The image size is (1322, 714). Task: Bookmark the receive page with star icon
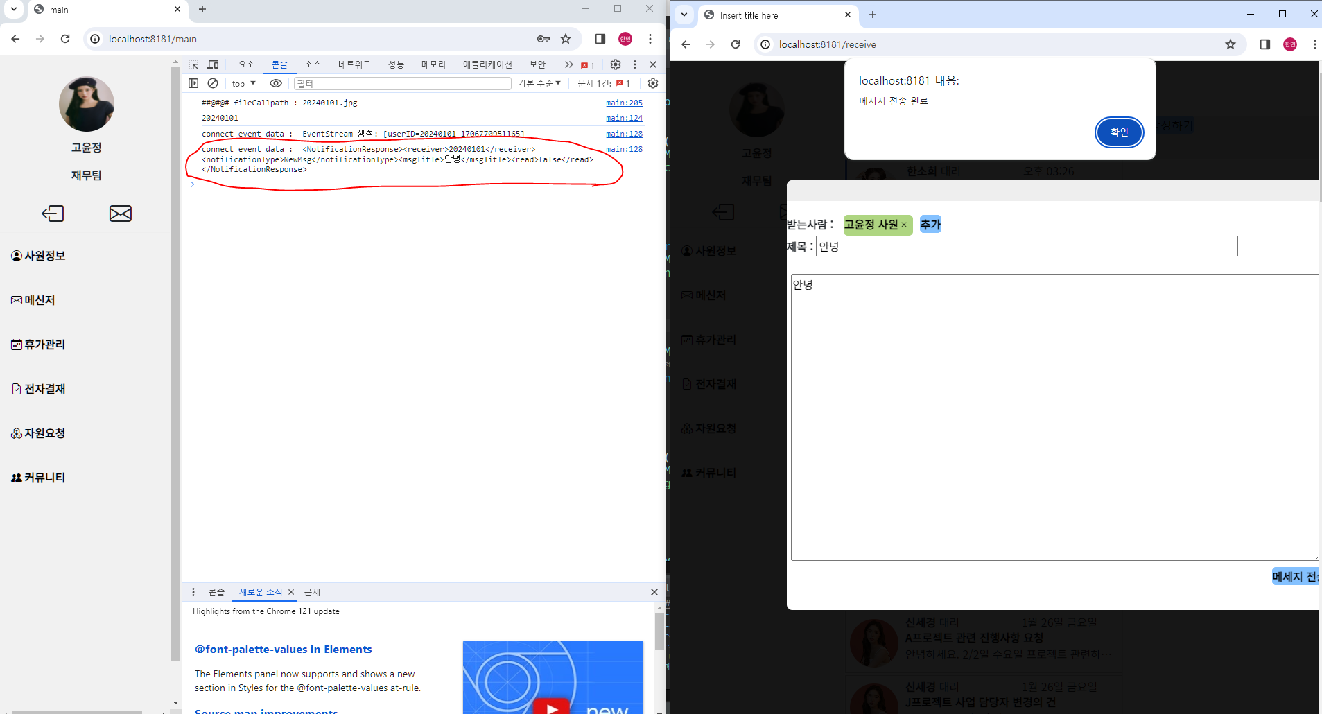tap(1230, 44)
